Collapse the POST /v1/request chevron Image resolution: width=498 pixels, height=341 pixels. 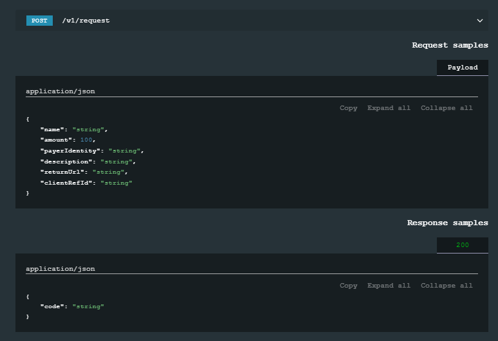coord(479,21)
